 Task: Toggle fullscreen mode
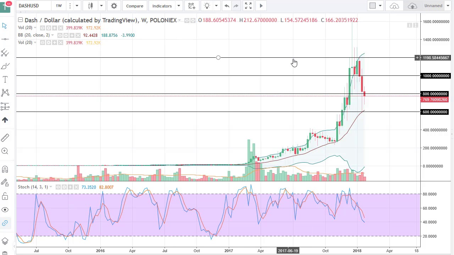(248, 6)
